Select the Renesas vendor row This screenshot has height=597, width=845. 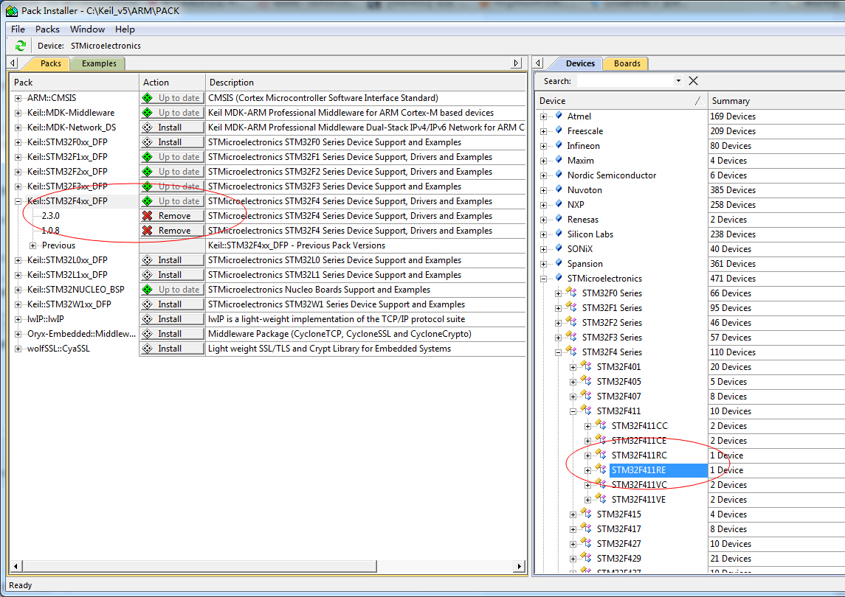pyautogui.click(x=582, y=219)
